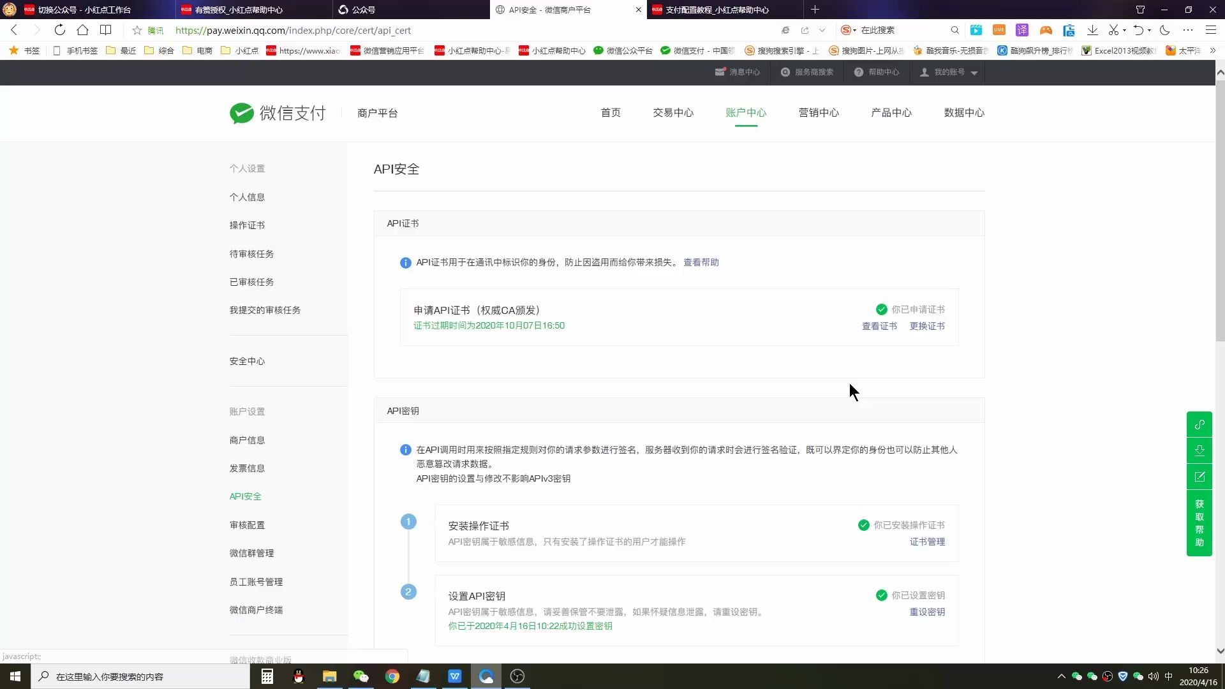
Task: Open OBS Studio from the taskbar
Action: coord(517,676)
